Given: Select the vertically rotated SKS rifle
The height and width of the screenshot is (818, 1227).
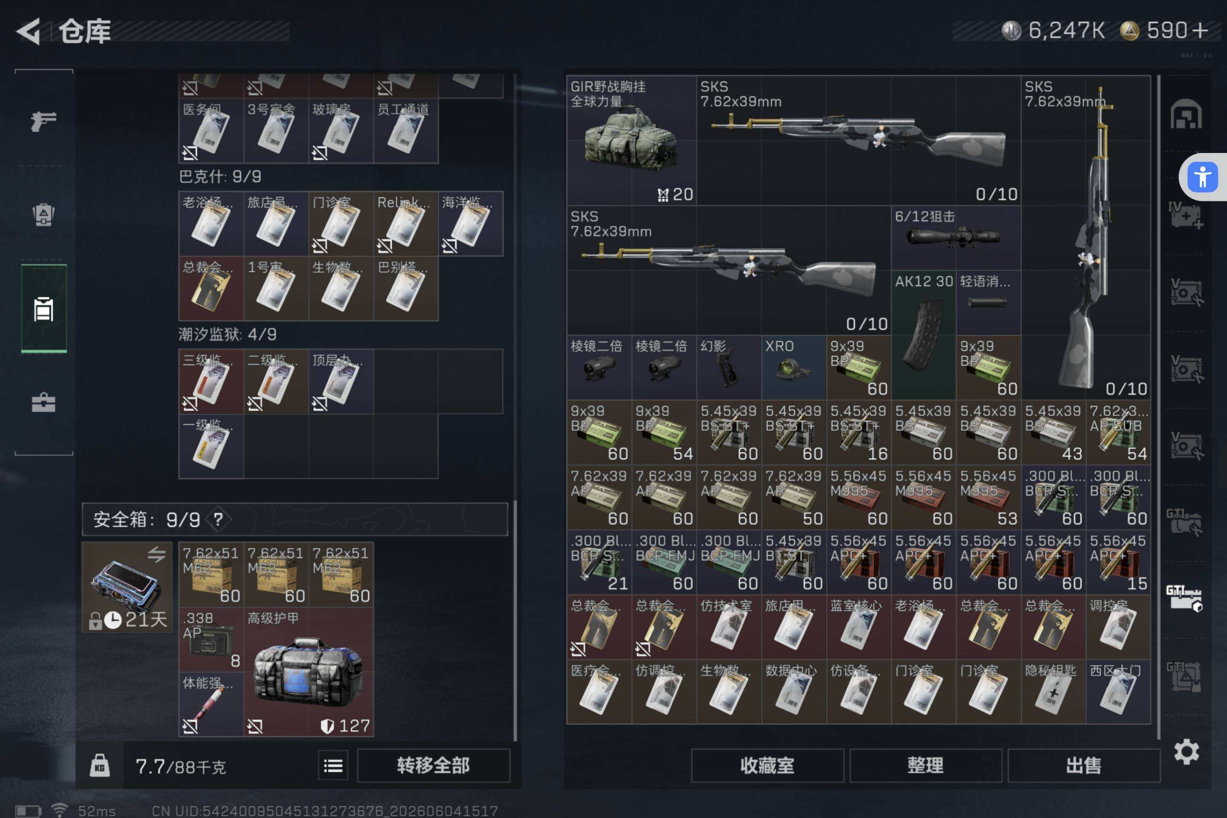Looking at the screenshot, I should click(x=1086, y=238).
